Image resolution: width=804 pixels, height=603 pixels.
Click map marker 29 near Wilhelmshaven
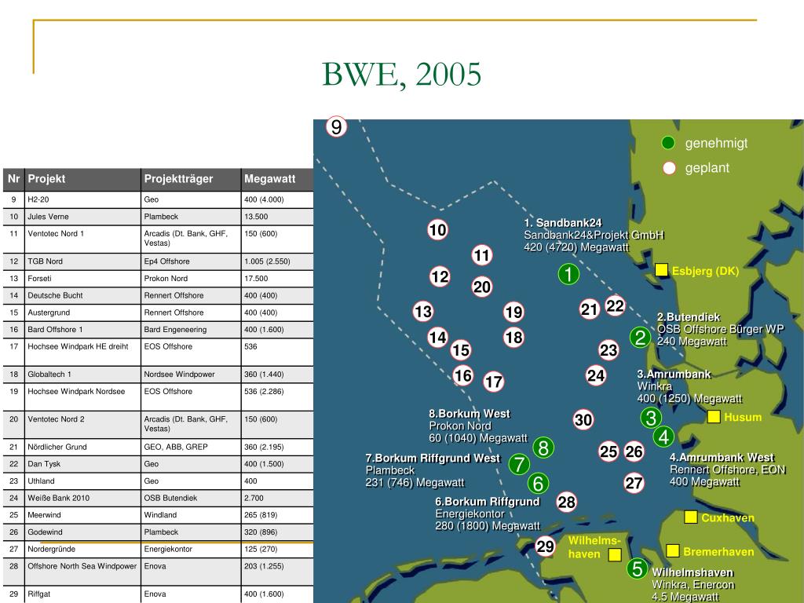tap(545, 546)
